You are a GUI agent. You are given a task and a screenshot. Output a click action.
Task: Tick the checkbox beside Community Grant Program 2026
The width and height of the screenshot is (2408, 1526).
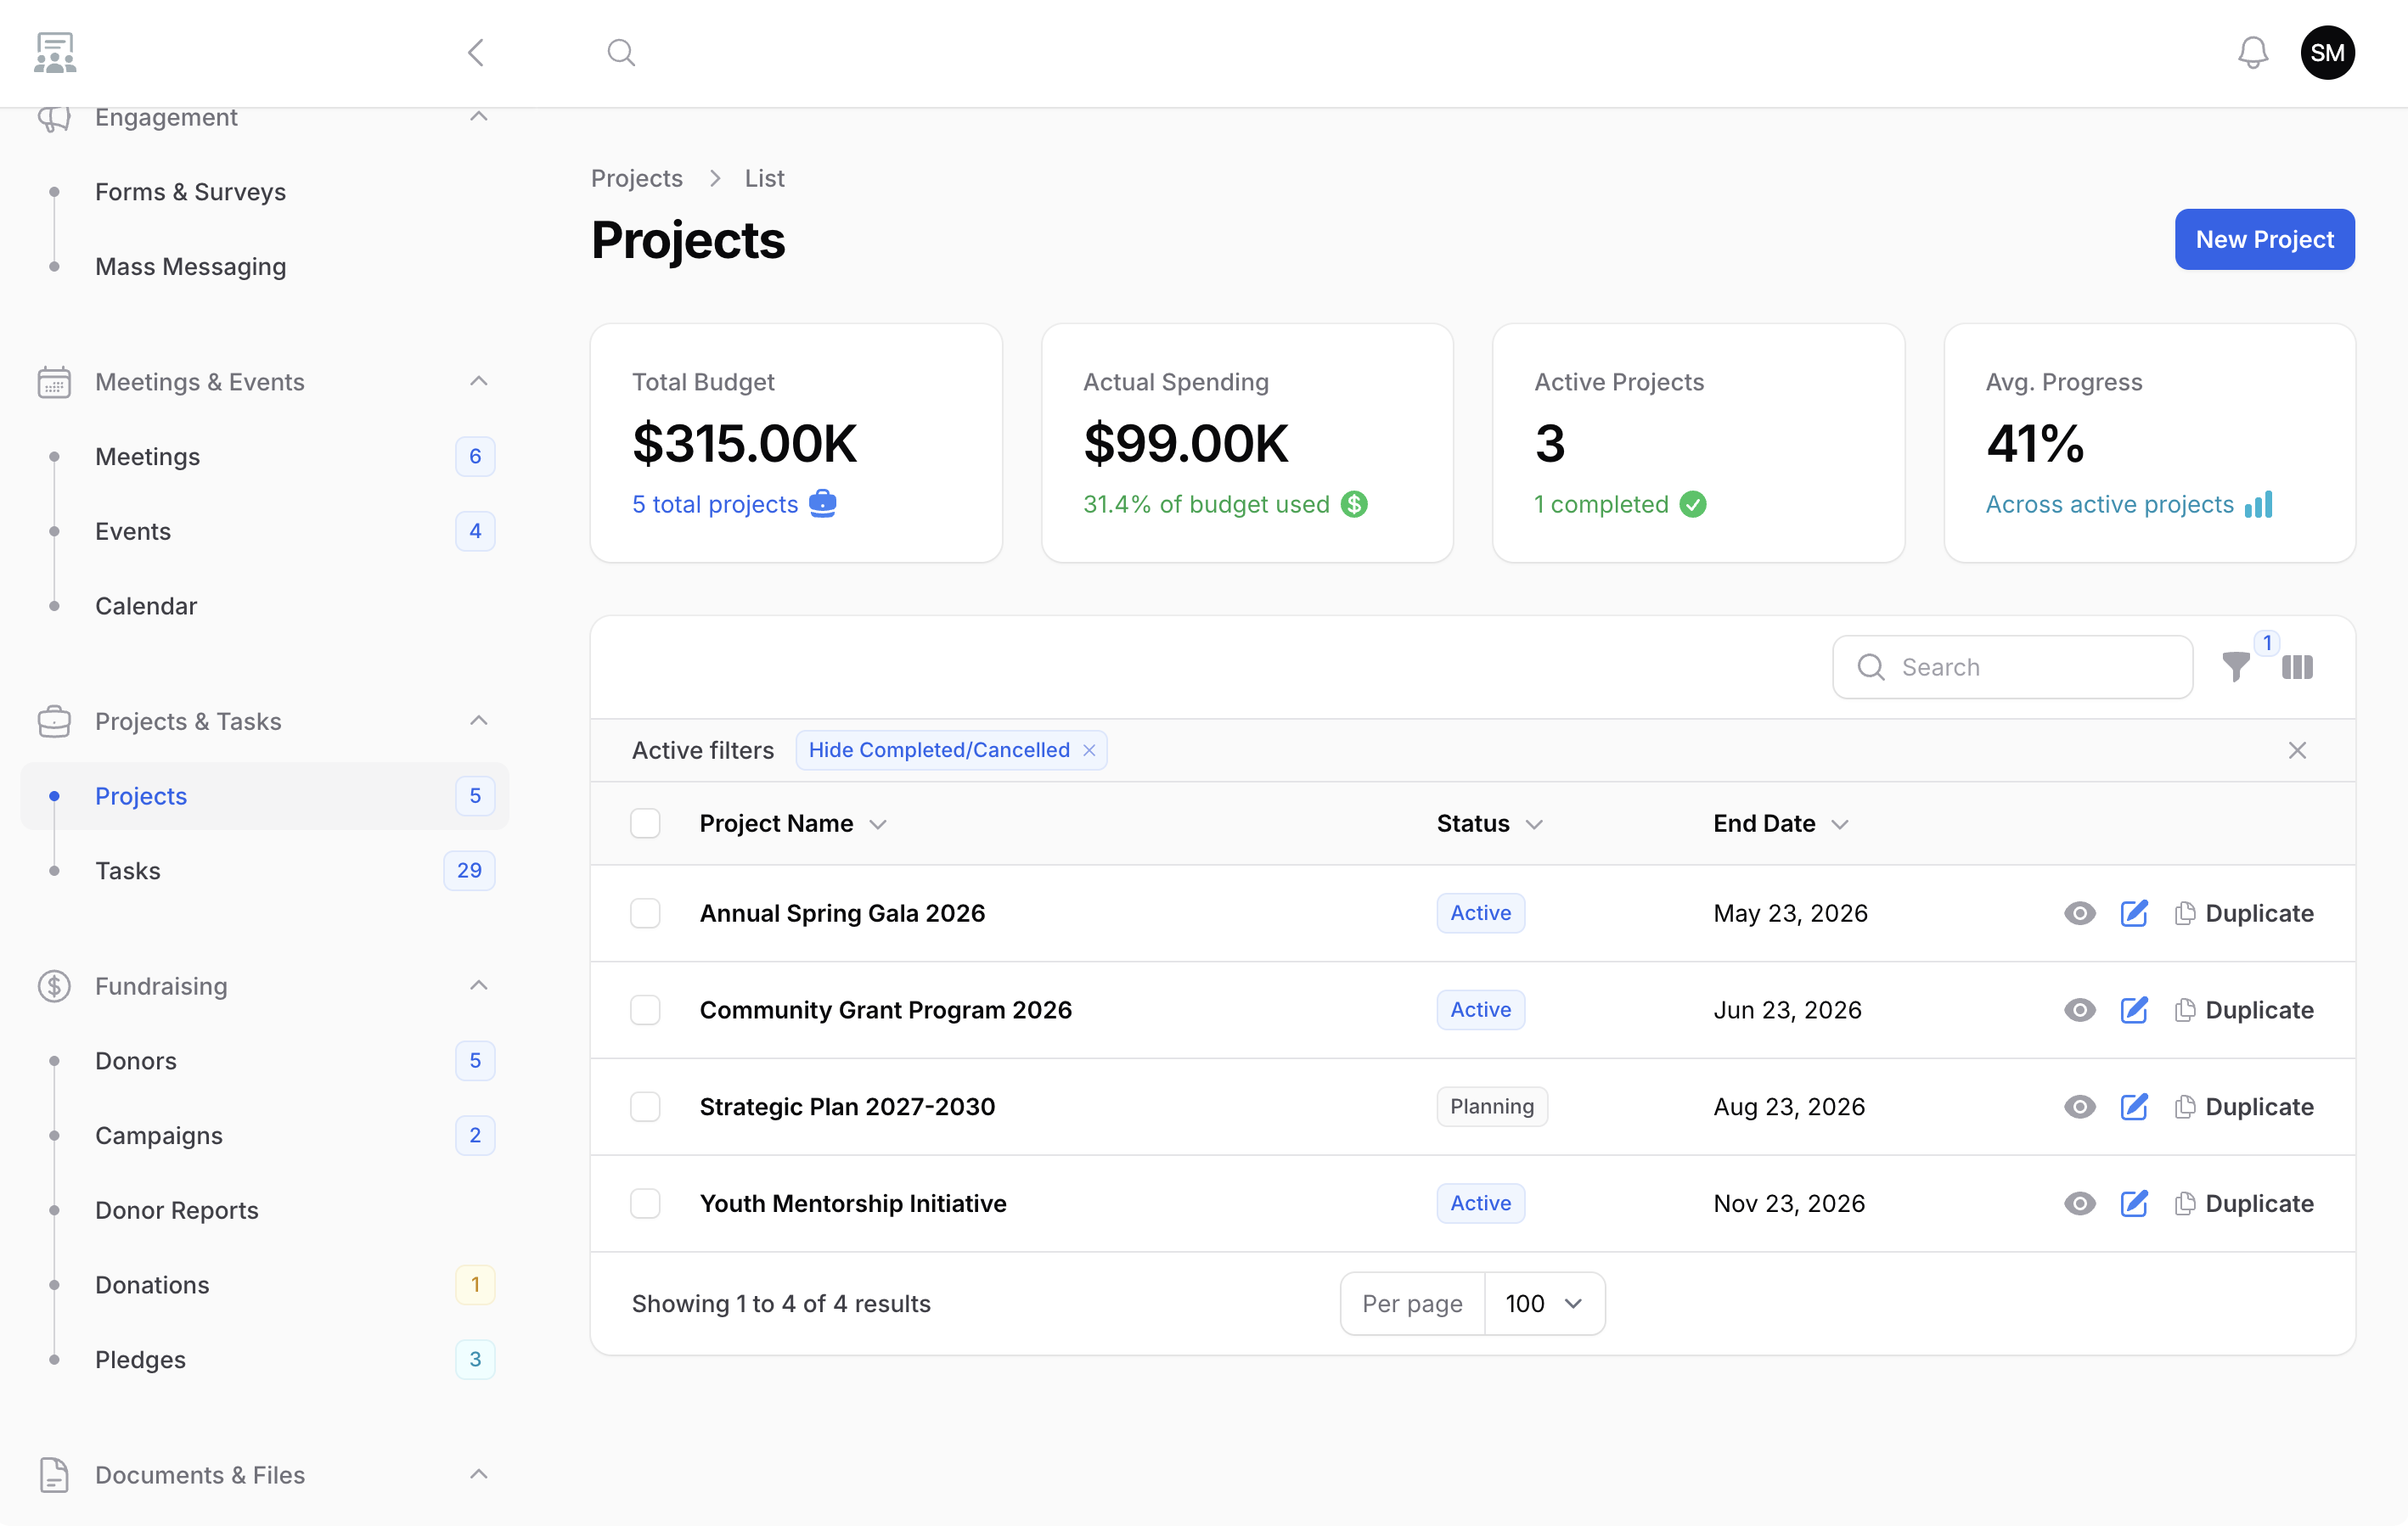coord(646,1009)
